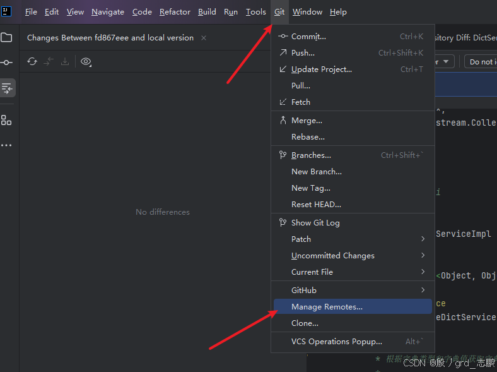Open the Code menu
The image size is (497, 372).
(142, 12)
